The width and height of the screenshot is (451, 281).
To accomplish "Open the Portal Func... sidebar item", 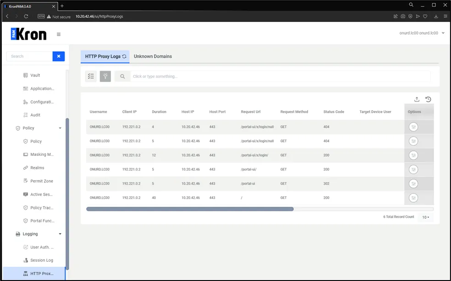I will click(42, 221).
